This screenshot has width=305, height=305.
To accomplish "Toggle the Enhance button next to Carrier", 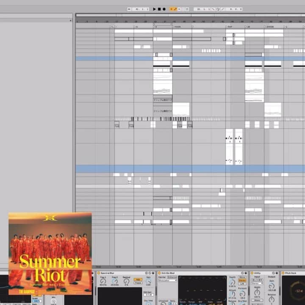I will (172, 277).
